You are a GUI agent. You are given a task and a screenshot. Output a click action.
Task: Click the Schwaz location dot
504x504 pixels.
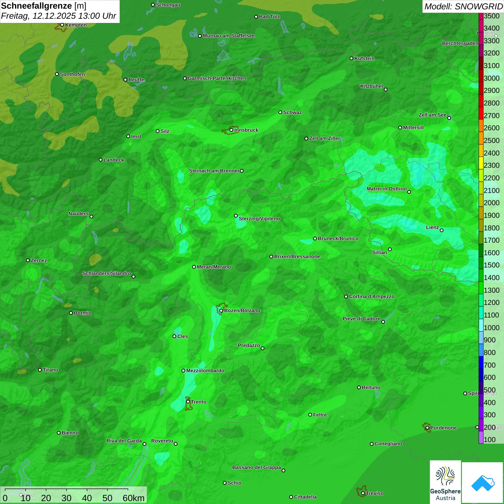280,112
